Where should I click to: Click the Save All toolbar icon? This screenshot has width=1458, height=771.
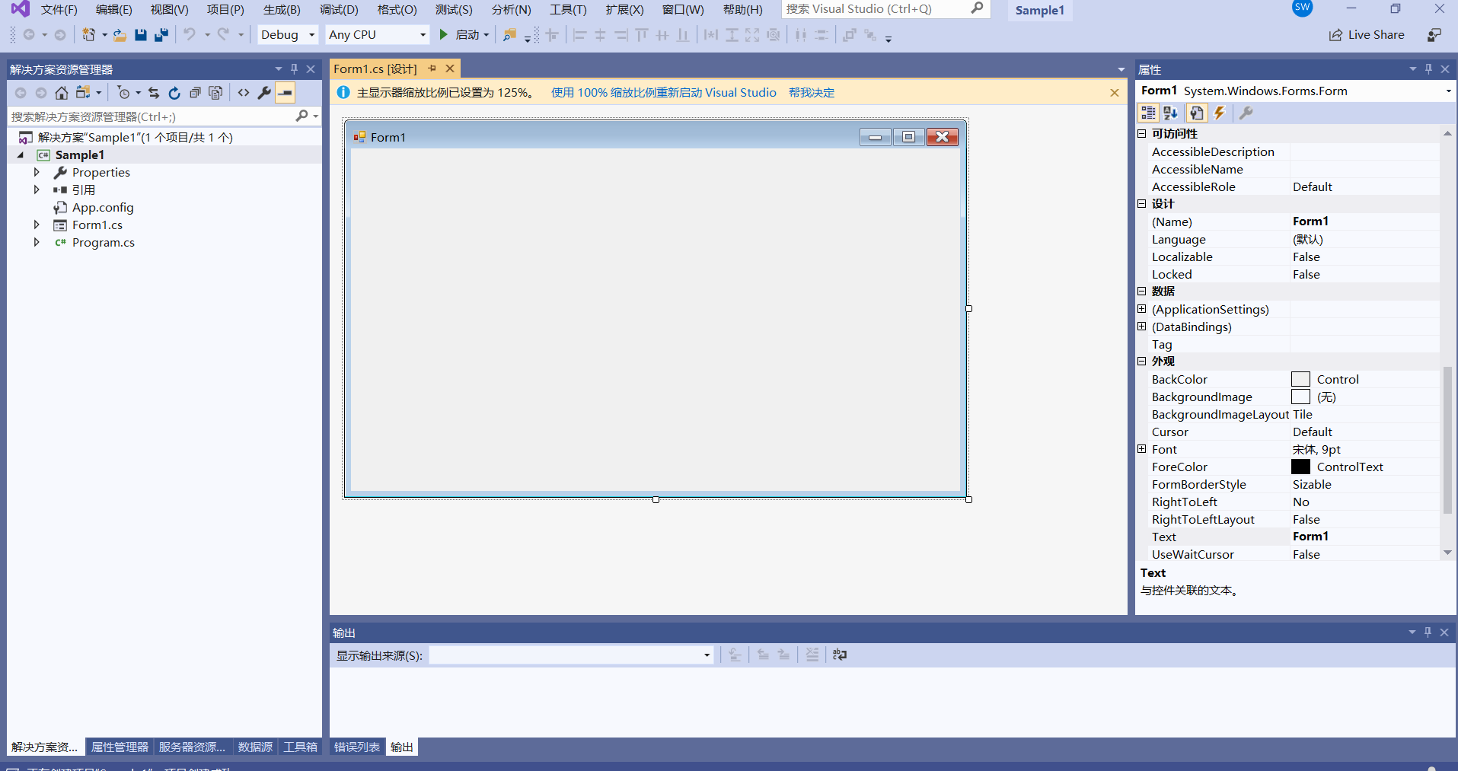click(x=161, y=35)
